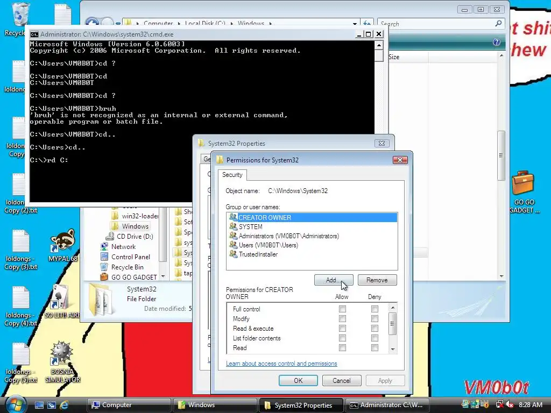
Task: Check Allow for List folder contents
Action: click(342, 338)
